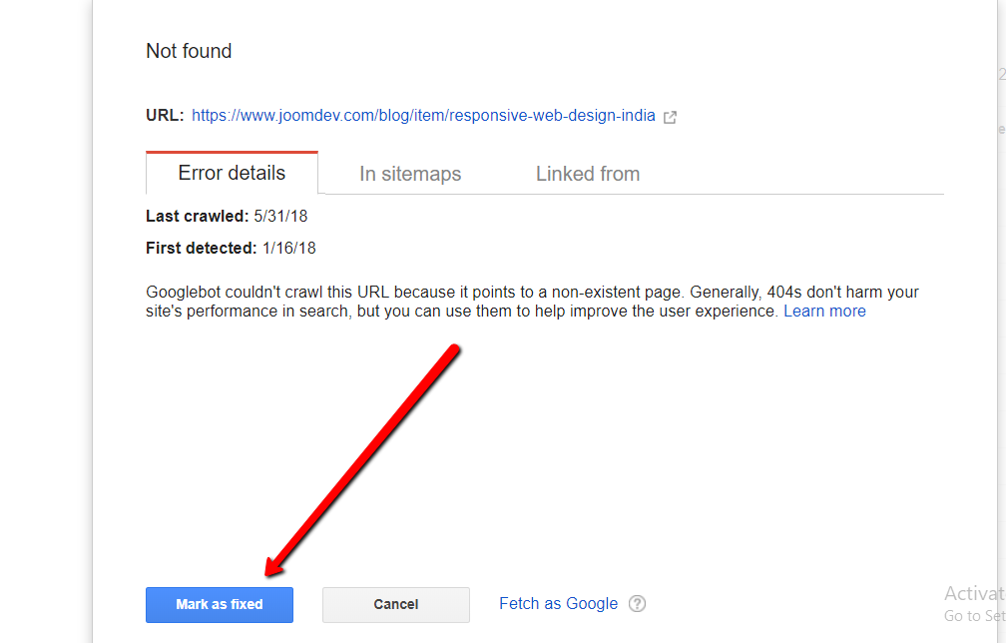This screenshot has width=1006, height=643.
Task: Click the help question mark icon
Action: 637,604
